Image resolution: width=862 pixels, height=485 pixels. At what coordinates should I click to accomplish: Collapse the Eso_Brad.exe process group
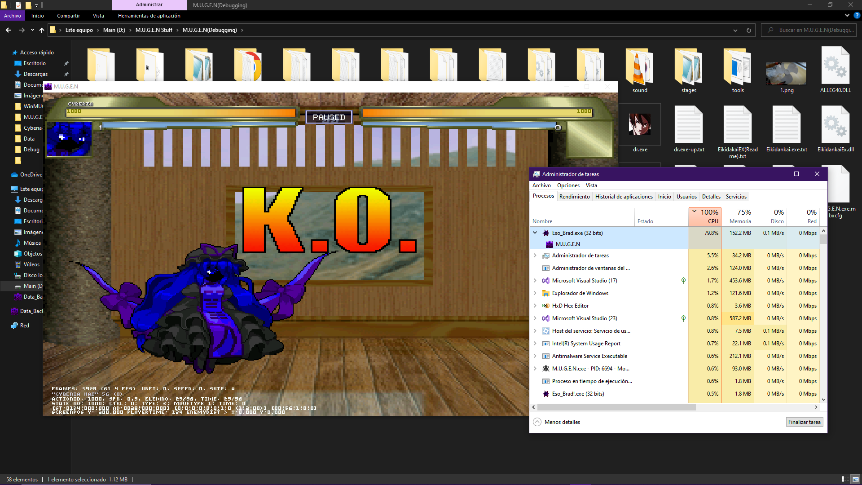coord(535,233)
